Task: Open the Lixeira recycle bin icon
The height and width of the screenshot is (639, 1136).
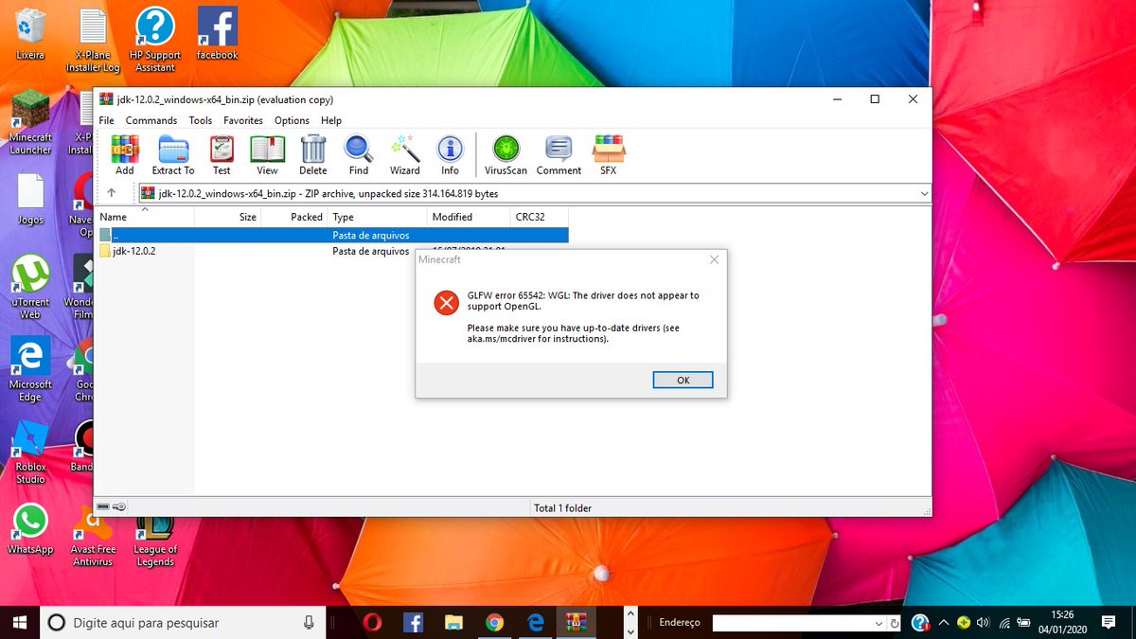Action: 30,34
